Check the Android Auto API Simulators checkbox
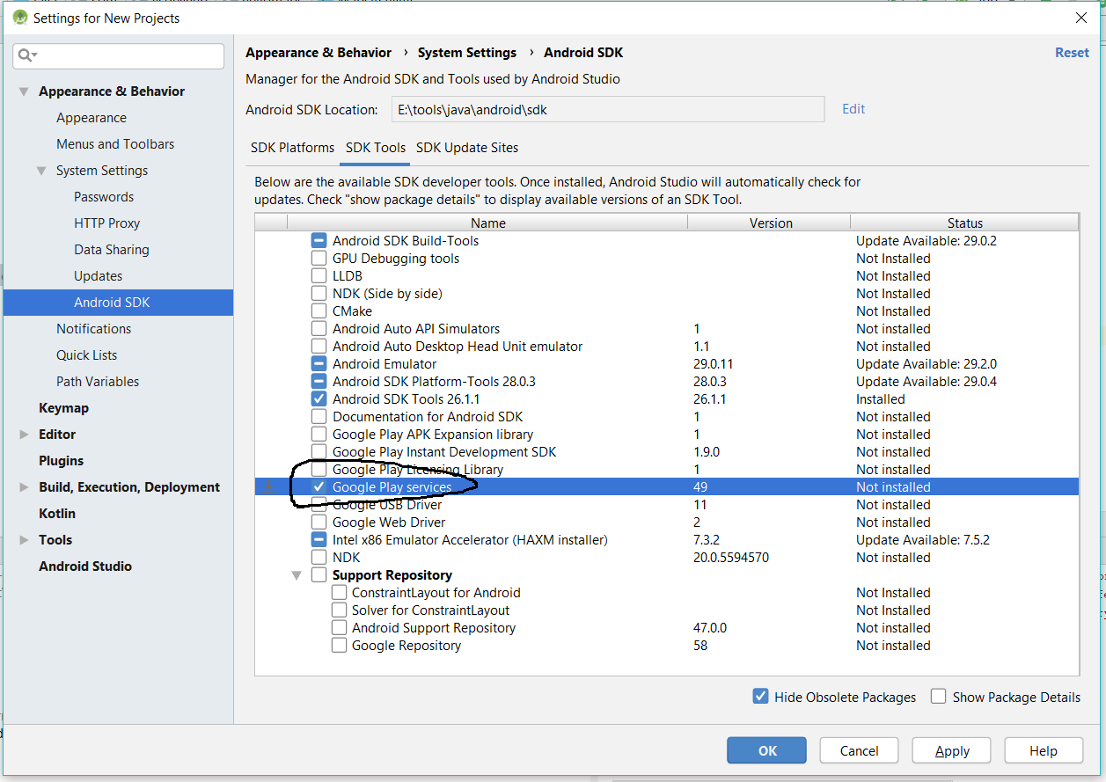The height and width of the screenshot is (782, 1106). pyautogui.click(x=319, y=328)
